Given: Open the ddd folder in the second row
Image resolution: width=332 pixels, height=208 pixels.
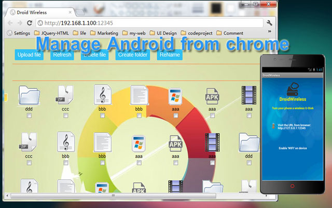Looking at the screenshot, I should click(249, 142).
